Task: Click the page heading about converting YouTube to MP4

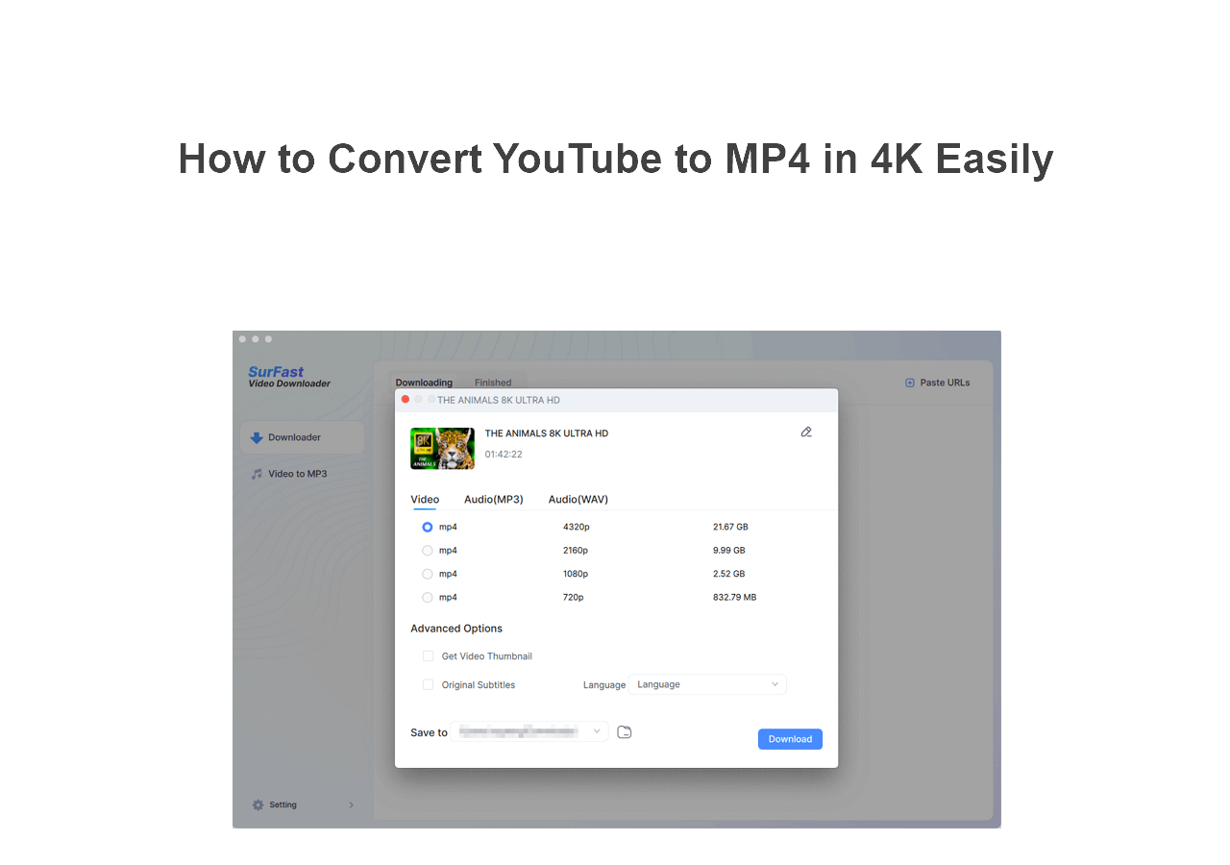Action: (x=616, y=160)
